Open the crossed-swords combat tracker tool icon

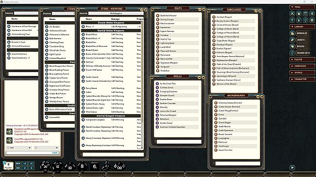coord(292,14)
